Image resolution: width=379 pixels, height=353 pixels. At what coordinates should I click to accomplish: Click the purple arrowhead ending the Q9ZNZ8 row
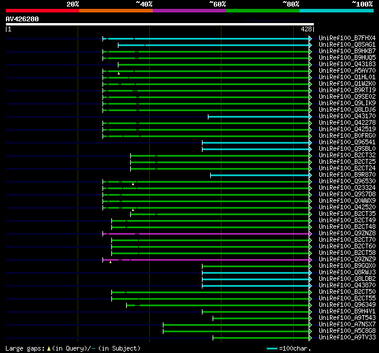point(310,234)
